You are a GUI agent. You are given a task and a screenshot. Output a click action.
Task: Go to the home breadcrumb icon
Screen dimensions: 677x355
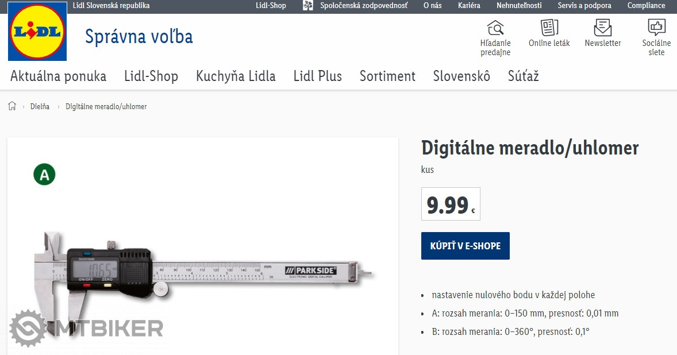click(x=12, y=106)
